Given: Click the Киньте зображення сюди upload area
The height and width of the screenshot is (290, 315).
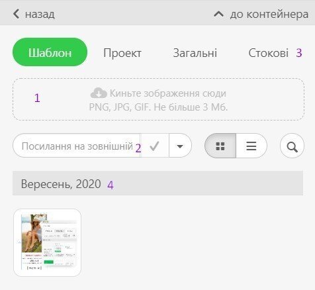Looking at the screenshot, I should (158, 99).
